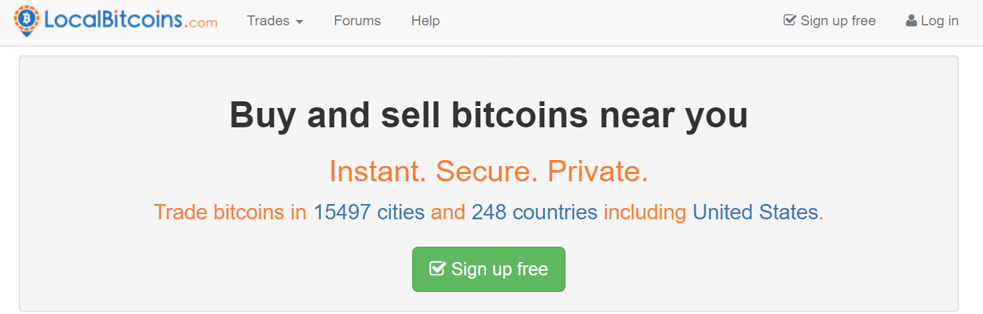Click the Buy and sell bitcoins heading
Screen dimensions: 983x314
tap(489, 115)
